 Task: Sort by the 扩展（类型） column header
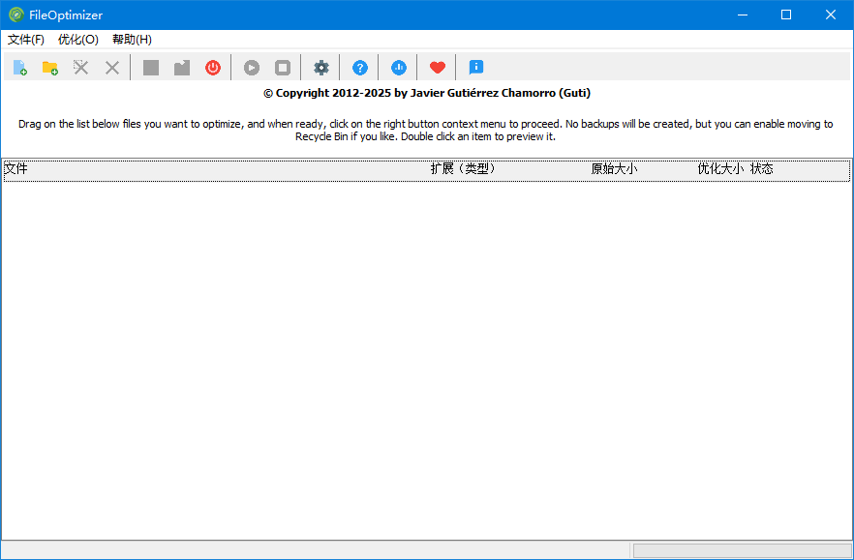click(x=463, y=168)
